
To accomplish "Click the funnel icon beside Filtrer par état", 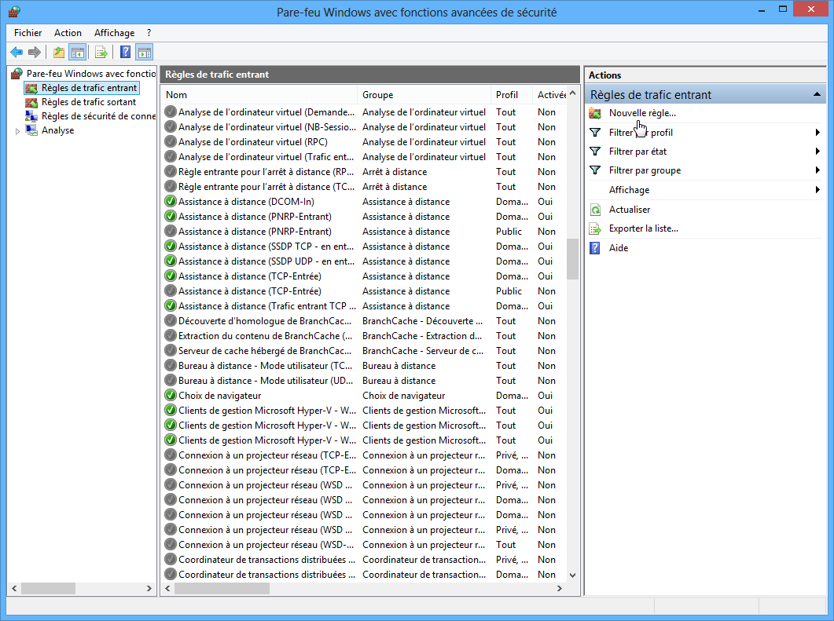I will (x=595, y=152).
